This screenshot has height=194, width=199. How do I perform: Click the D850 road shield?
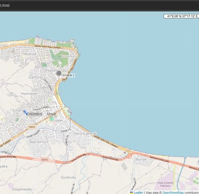pos(32,127)
